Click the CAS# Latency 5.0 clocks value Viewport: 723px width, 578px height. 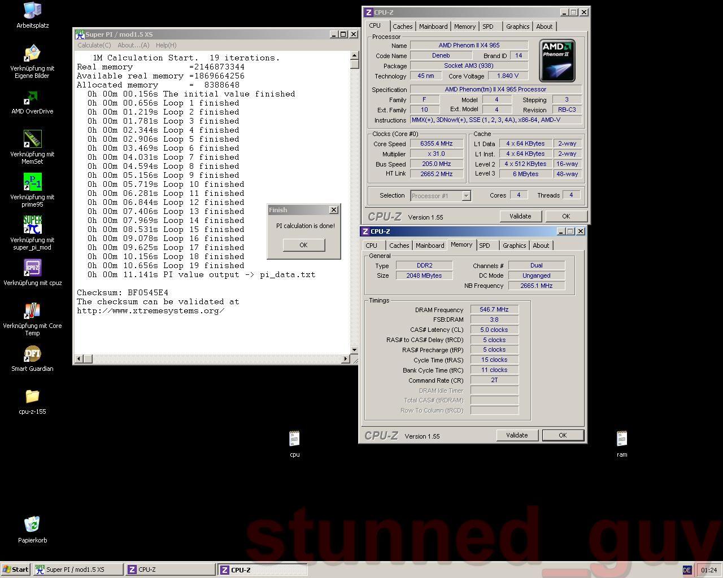point(494,330)
